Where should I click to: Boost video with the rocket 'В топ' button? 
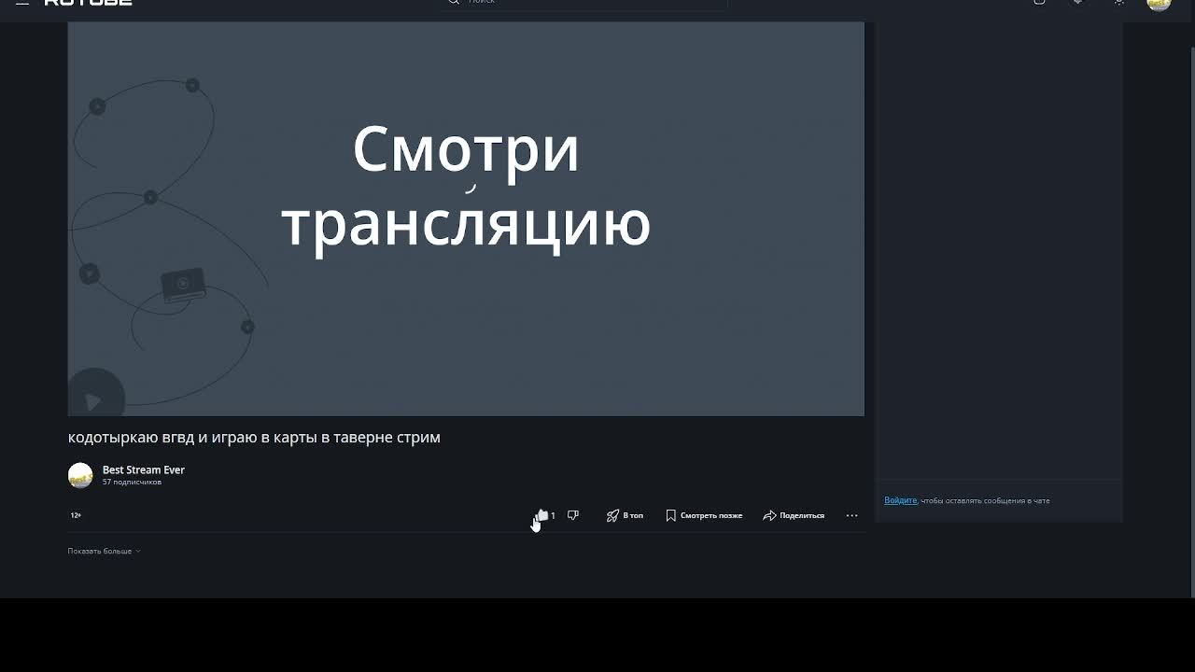pos(625,515)
